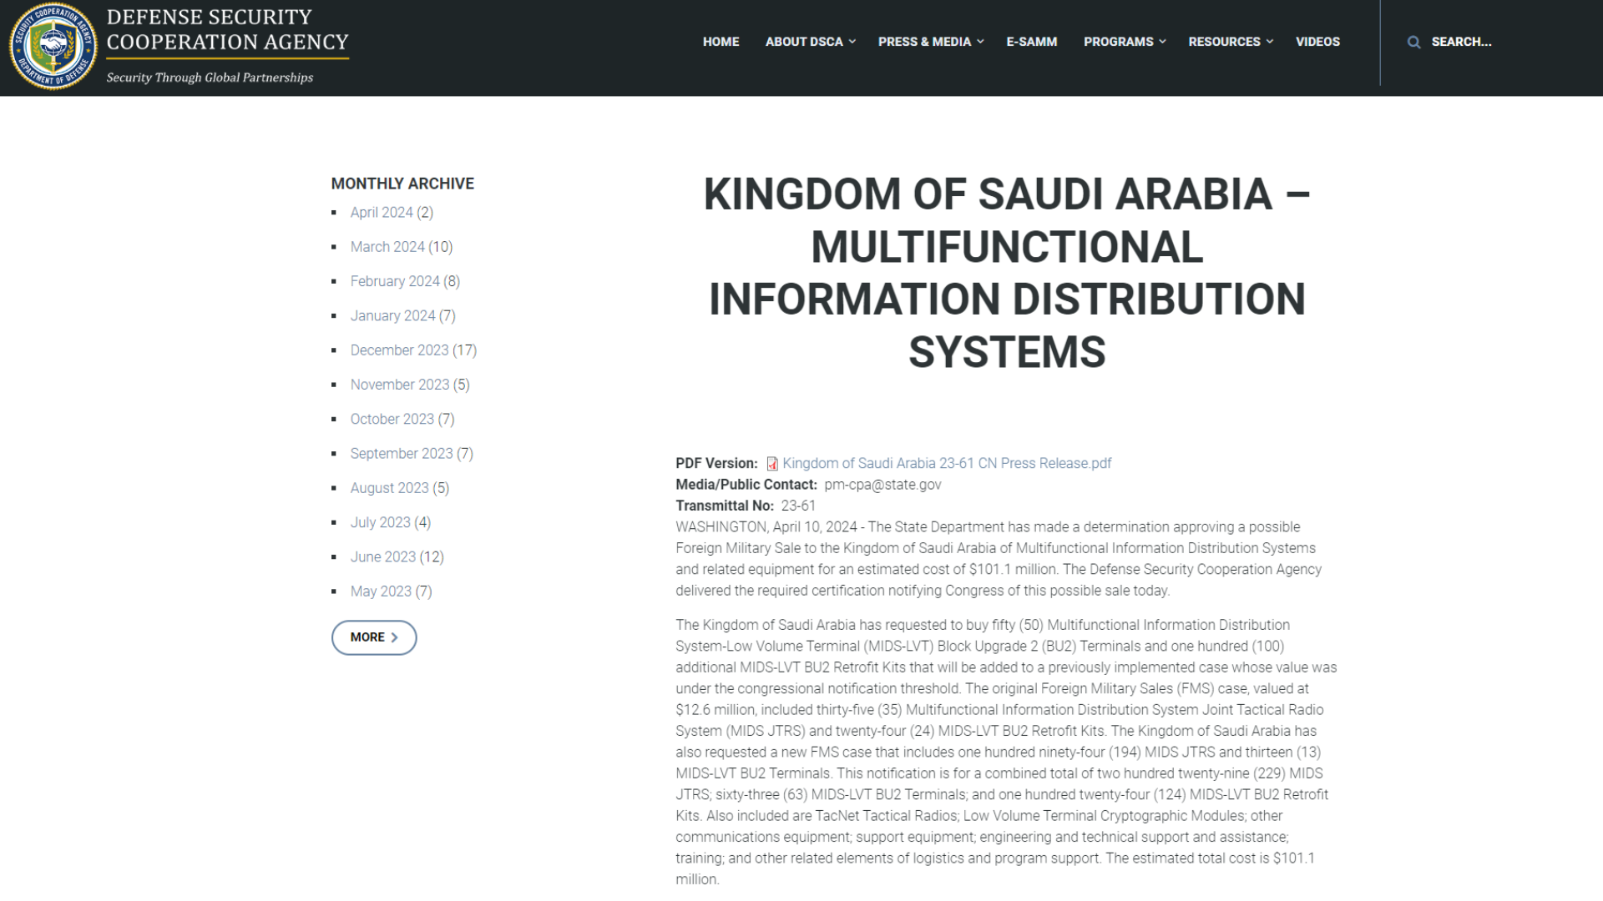Screen dimensions: 1603x901
Task: View the September 2023 archive
Action: pos(401,453)
